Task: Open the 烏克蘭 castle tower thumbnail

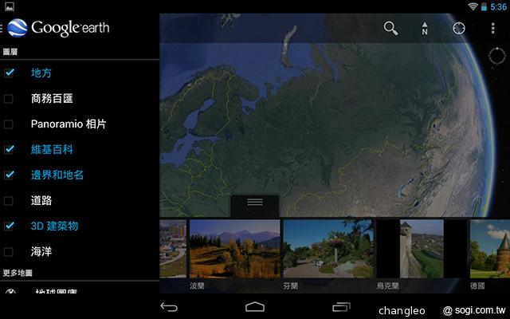Action: 422,249
